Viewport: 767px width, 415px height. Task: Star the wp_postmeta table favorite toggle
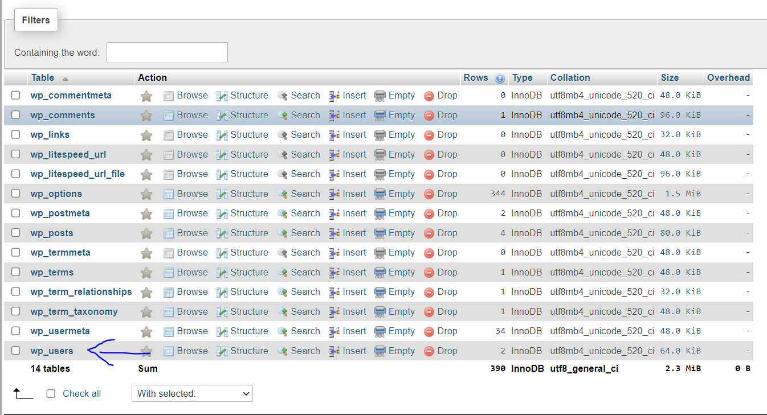[146, 213]
